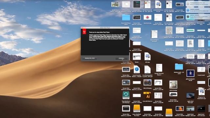
Task: Close the Adobe Flash Player dialog window
Action: [x=82, y=28]
